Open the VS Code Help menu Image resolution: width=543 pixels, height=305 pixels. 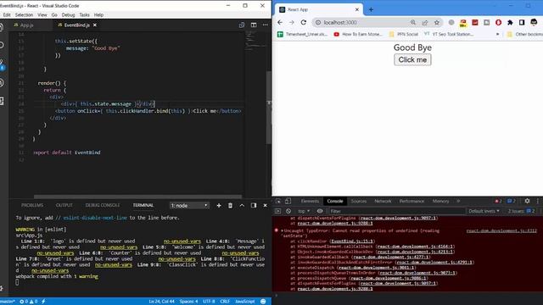point(98,15)
